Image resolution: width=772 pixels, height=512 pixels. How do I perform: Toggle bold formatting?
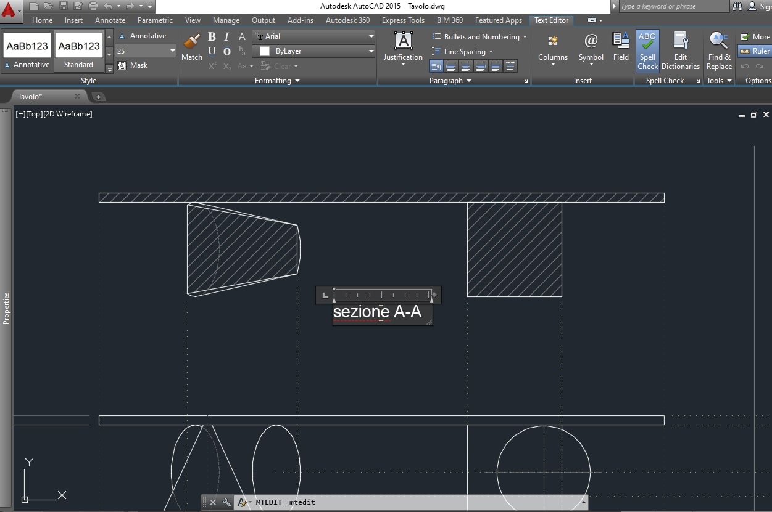[x=212, y=37]
